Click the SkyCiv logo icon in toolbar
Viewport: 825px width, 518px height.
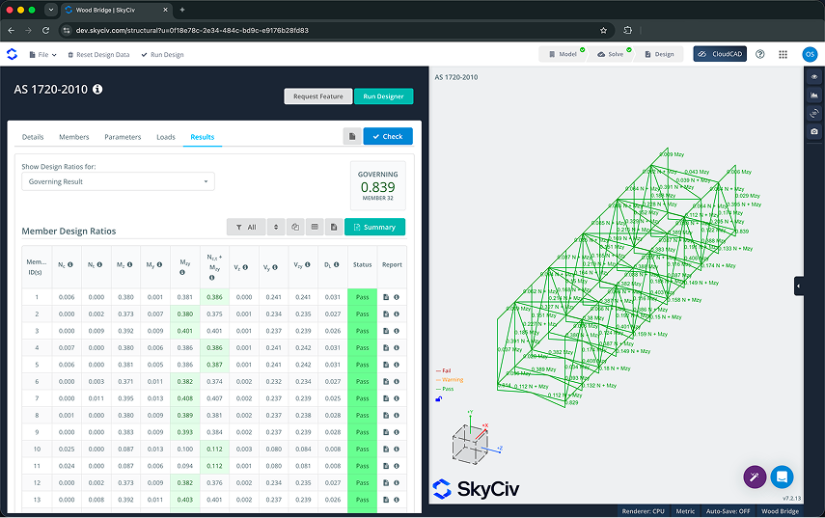[x=12, y=54]
